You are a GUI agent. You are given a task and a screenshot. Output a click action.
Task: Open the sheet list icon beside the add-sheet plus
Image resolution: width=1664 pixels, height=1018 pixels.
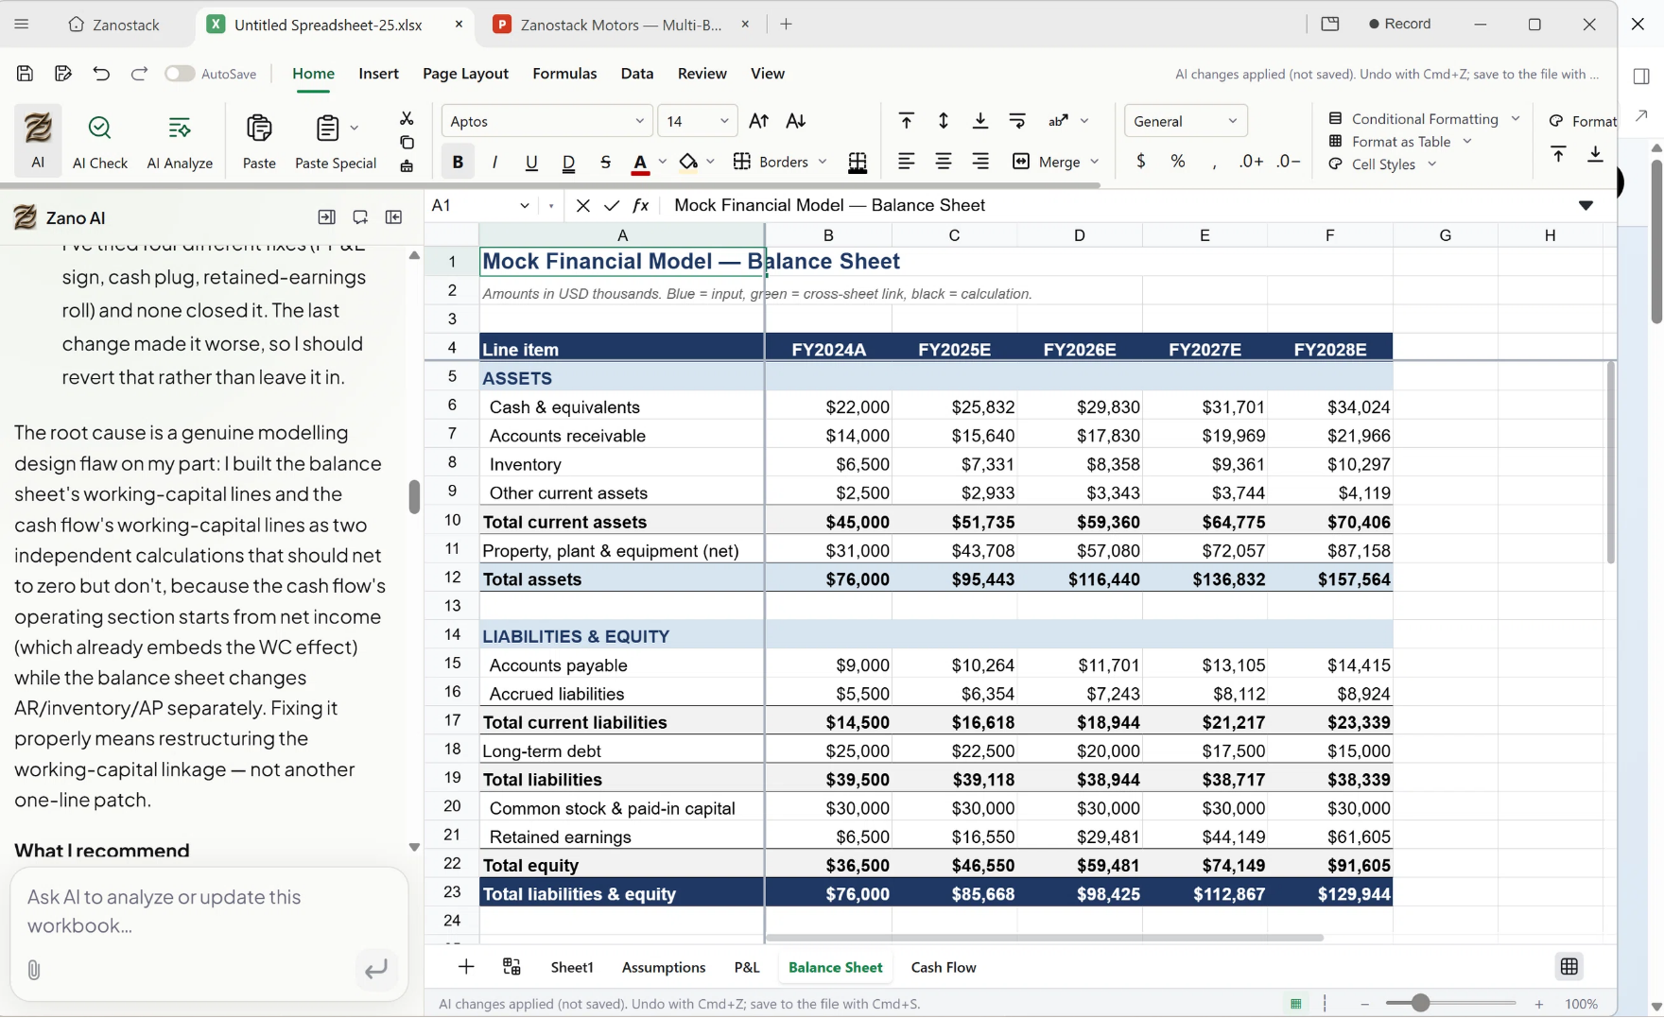coord(511,966)
